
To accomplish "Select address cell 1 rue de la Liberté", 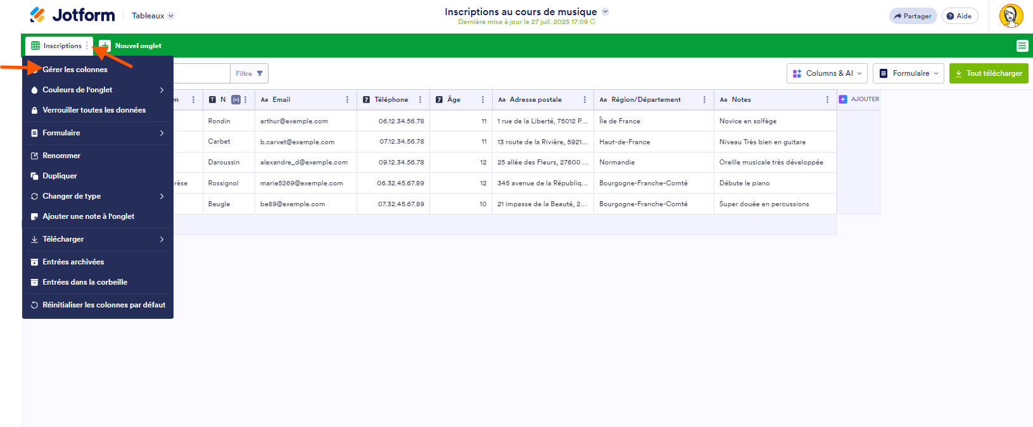I will [x=543, y=121].
